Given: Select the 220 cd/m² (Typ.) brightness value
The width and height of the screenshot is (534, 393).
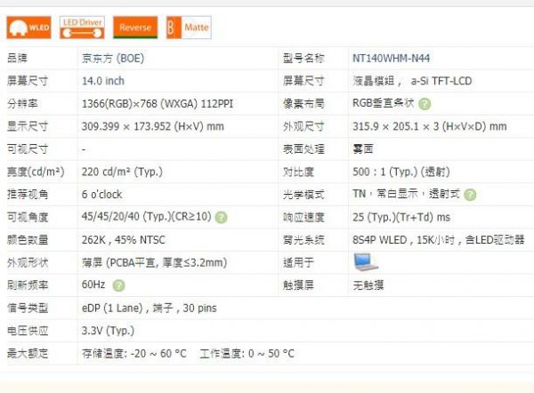Looking at the screenshot, I should [x=122, y=172].
